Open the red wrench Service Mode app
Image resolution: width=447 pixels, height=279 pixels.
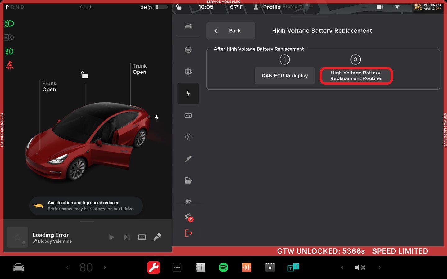154,267
